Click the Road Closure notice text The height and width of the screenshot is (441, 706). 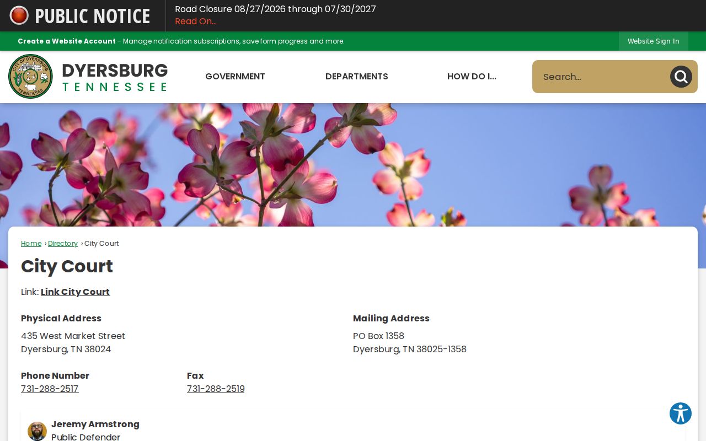(x=275, y=9)
